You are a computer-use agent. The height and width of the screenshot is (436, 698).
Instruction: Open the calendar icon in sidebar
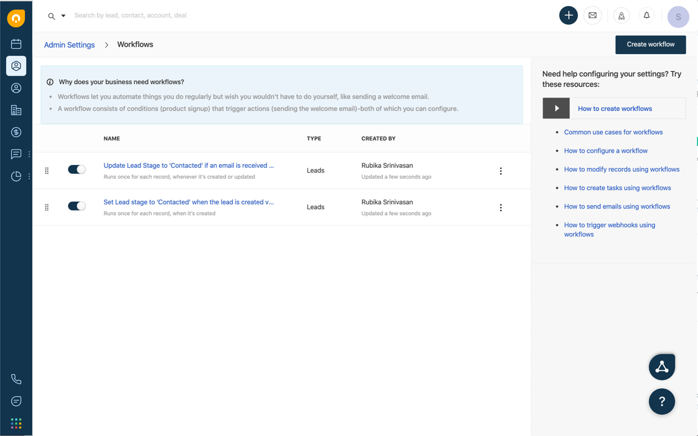(x=16, y=44)
